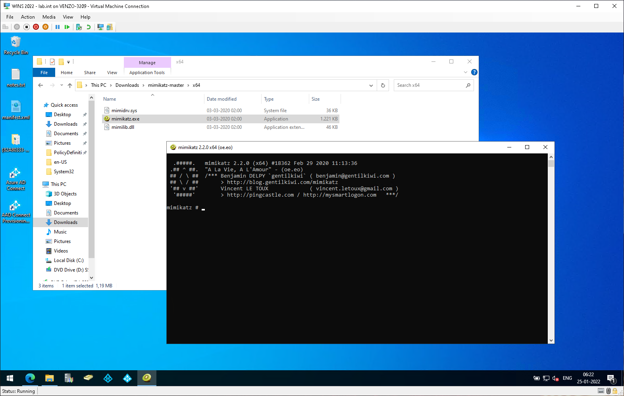Open the Home ribbon tab in Explorer

coord(67,73)
